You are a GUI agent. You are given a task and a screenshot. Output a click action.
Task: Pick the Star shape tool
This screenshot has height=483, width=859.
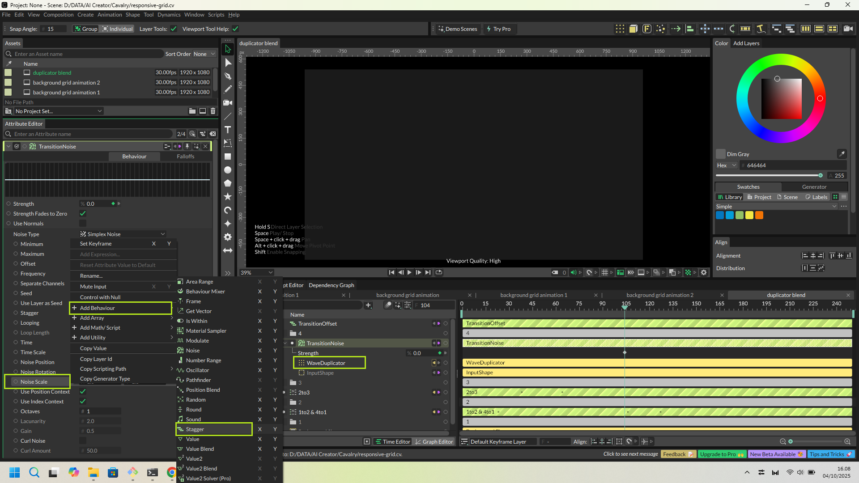228,197
